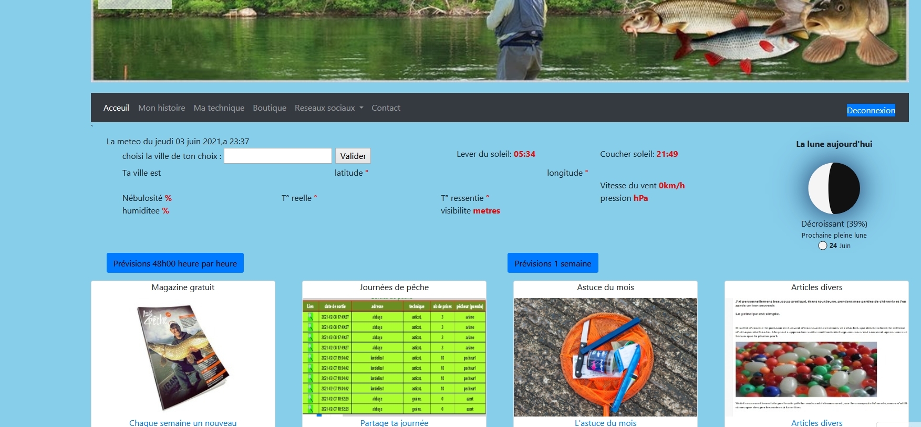
Task: Open the Journées de pêche table thumbnail
Action: pos(394,357)
